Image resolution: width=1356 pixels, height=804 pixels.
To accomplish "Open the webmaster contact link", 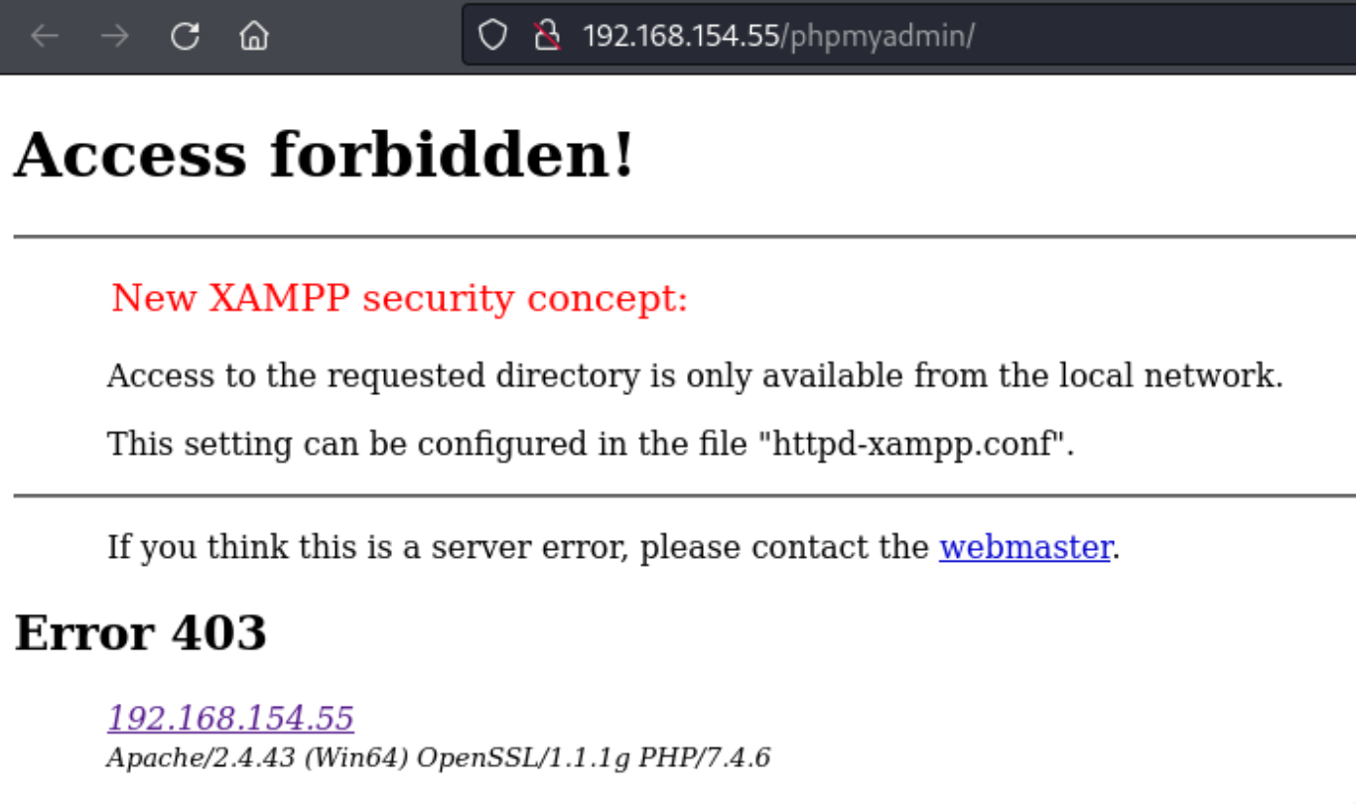I will [1024, 547].
